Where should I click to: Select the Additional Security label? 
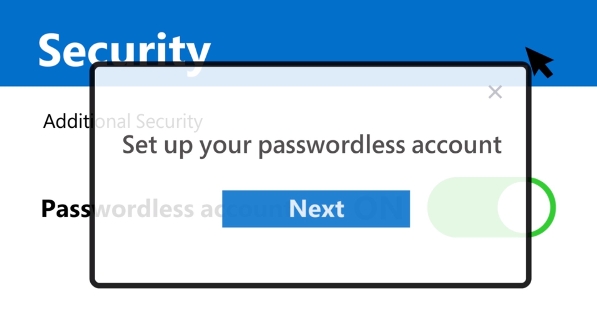point(123,121)
